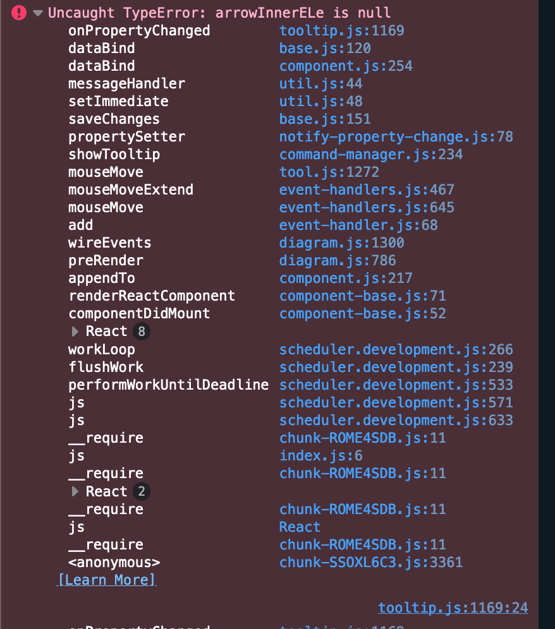The image size is (555, 629).
Task: Collapse the Uncaught TypeError stack trace
Action: click(37, 13)
